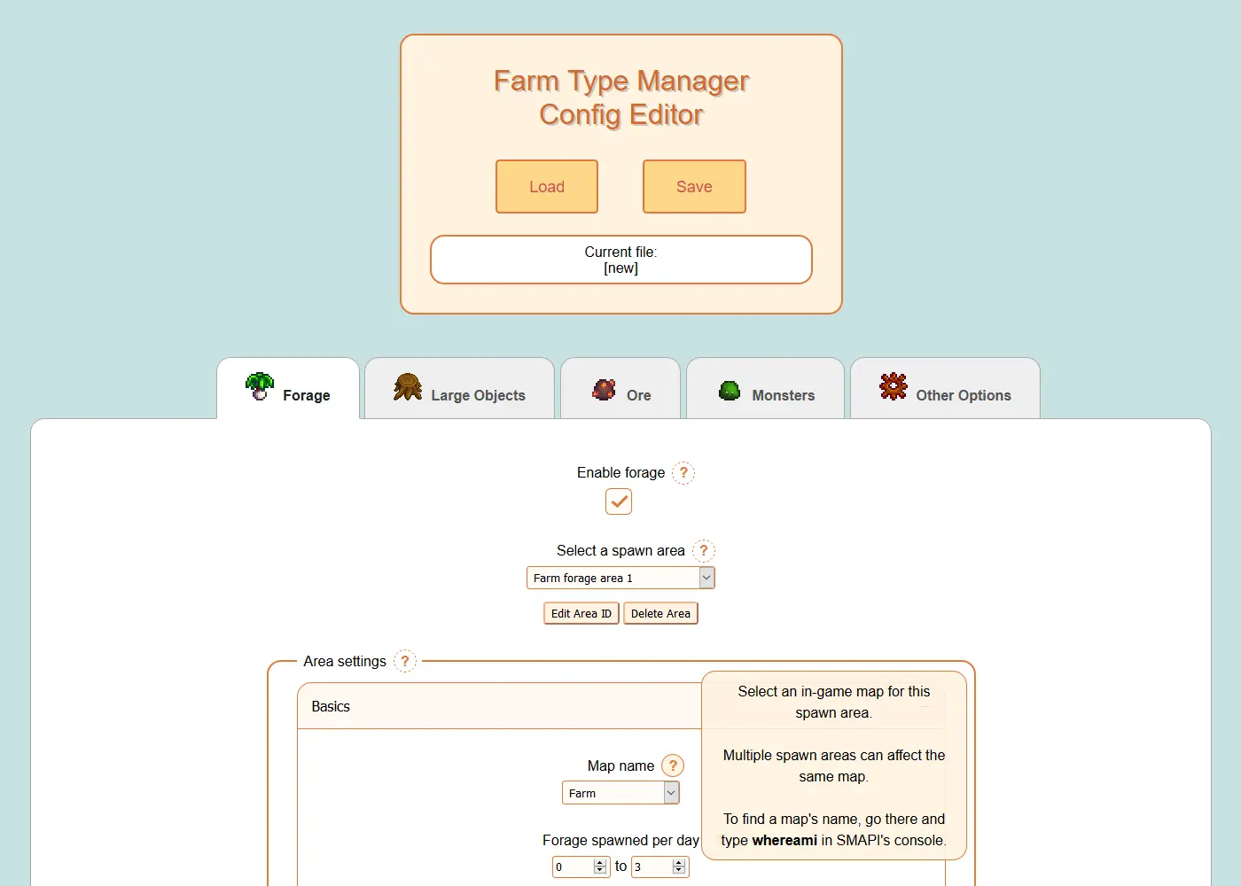Show help for Enable forage
Screen dimensions: 1241x886
[683, 473]
